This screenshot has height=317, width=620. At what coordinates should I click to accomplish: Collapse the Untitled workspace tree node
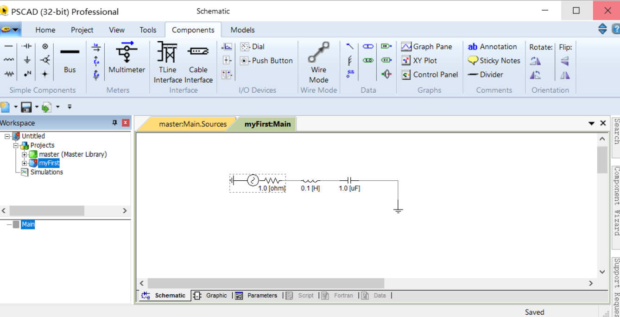tap(7, 136)
